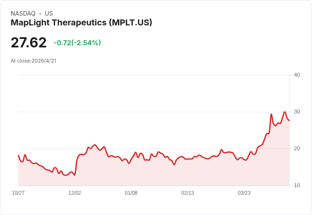Click the current price 27.62
The height and width of the screenshot is (215, 312).
click(28, 43)
